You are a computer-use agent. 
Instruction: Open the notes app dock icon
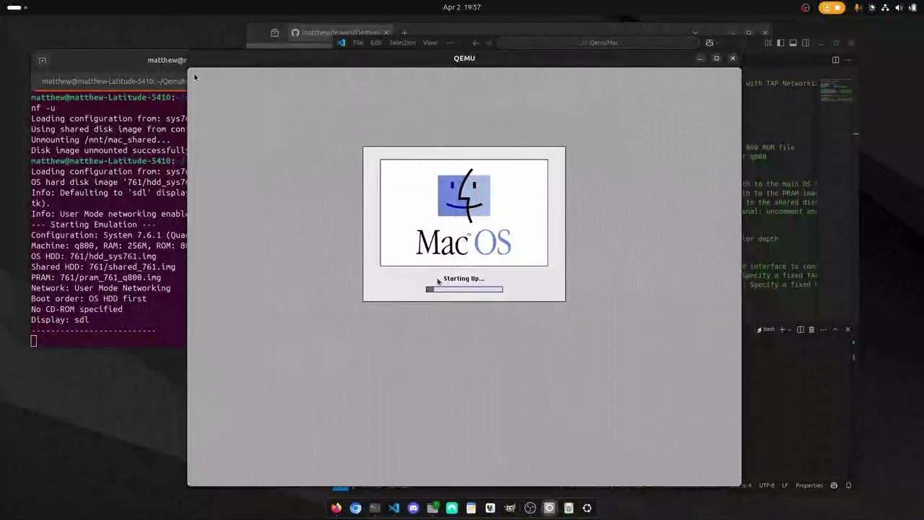point(471,508)
